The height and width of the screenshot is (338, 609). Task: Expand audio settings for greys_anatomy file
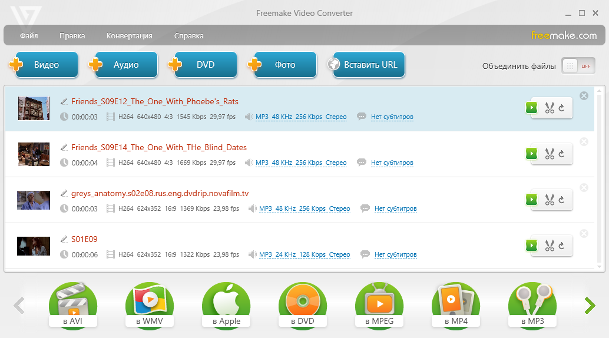pos(304,209)
